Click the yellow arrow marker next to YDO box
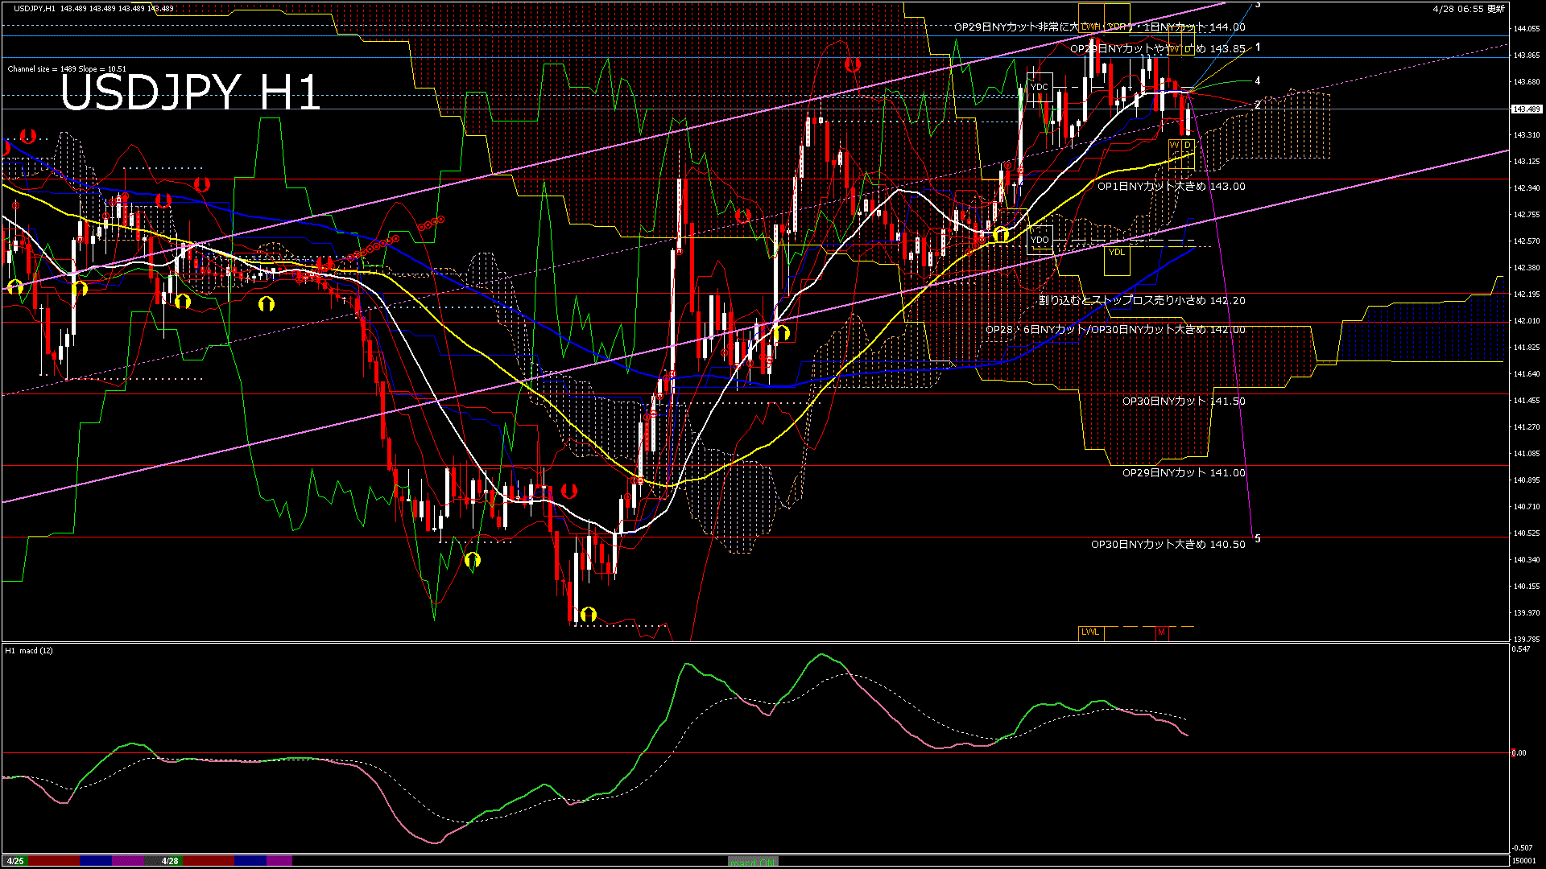The height and width of the screenshot is (869, 1546). [x=1001, y=235]
